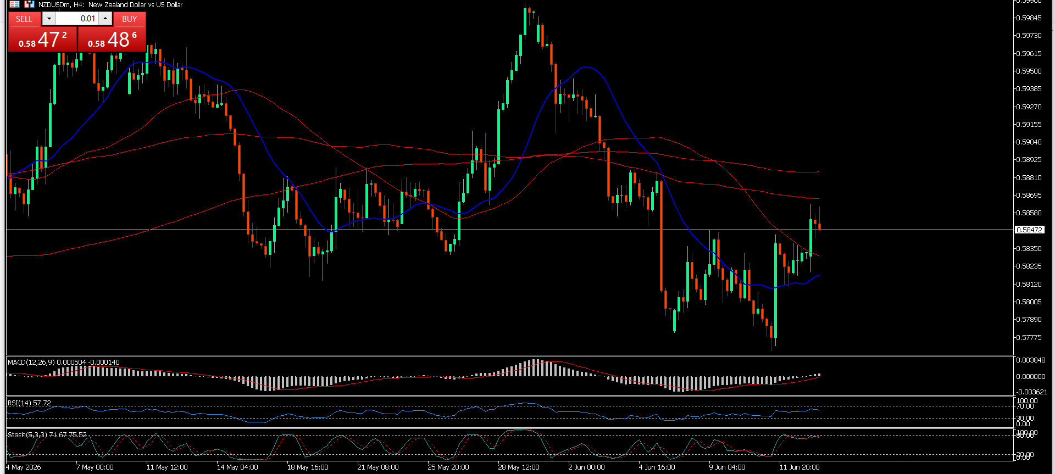1055x474 pixels.
Task: Increase trade volume with up arrow
Action: [105, 19]
